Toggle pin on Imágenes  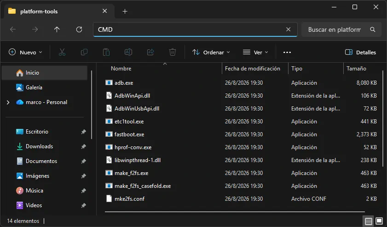84,176
